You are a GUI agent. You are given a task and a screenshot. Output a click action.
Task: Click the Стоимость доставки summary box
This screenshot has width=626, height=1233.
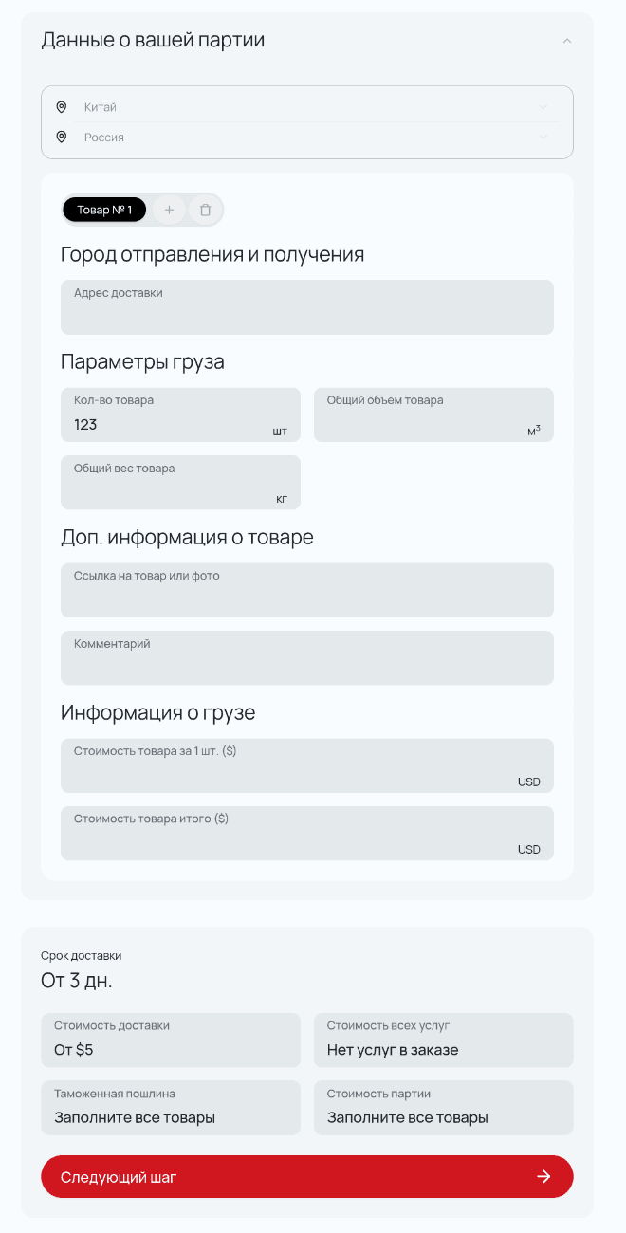171,1040
